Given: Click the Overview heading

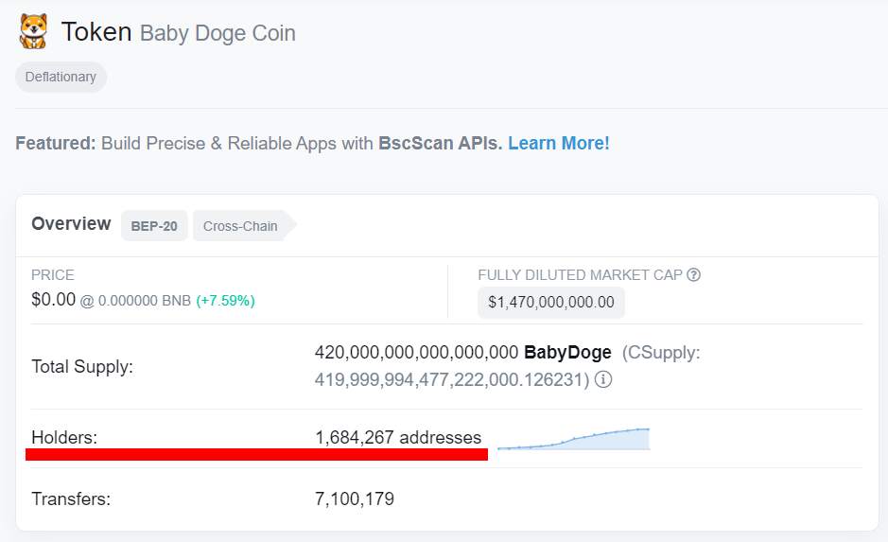Looking at the screenshot, I should pyautogui.click(x=71, y=224).
